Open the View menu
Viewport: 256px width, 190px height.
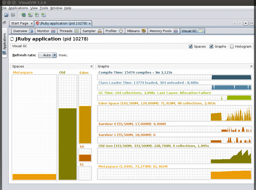tap(34, 8)
